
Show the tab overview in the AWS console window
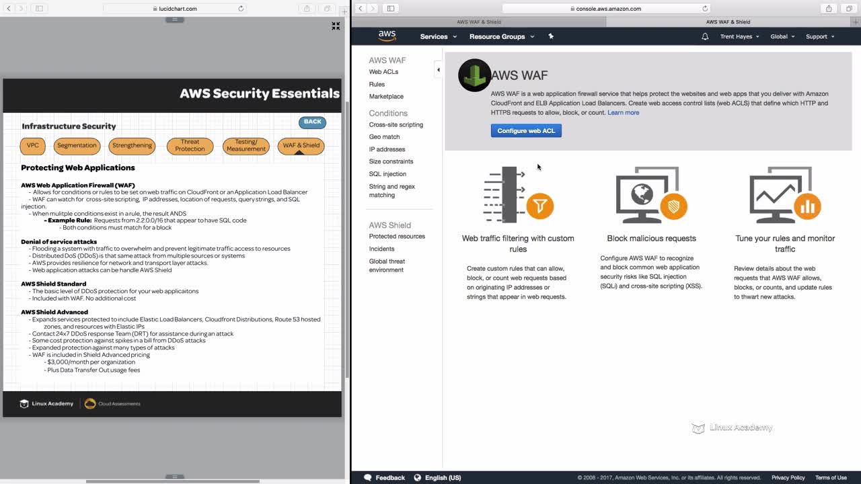pyautogui.click(x=849, y=8)
